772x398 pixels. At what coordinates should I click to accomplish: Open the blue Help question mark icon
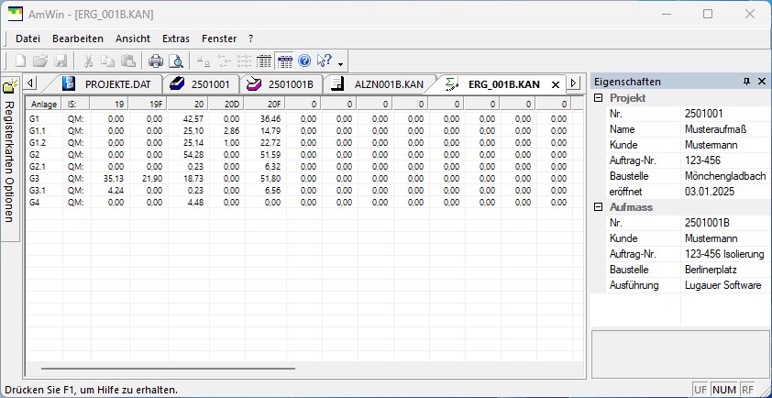click(x=304, y=61)
